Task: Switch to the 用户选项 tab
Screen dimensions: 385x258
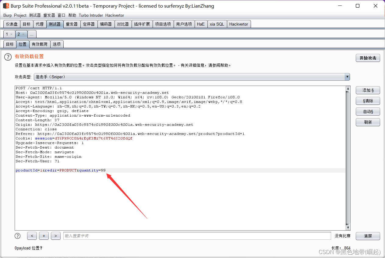Action: click(x=184, y=24)
